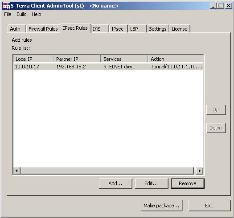Exit the AdminTool
Image resolution: width=234 pixels, height=218 pixels.
pyautogui.click(x=209, y=206)
